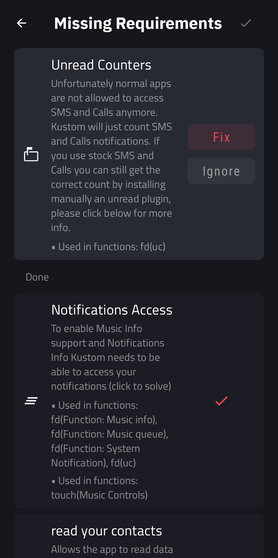Tap the Missing Requirements page title

(x=138, y=23)
